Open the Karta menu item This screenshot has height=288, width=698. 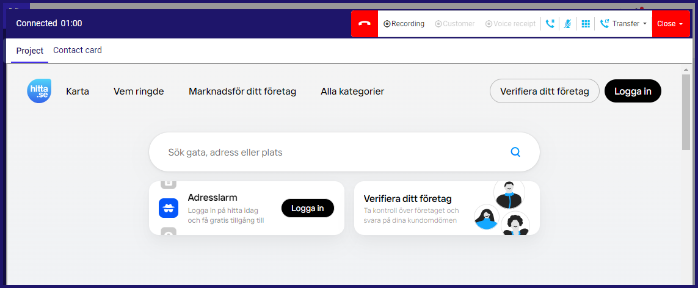coord(78,92)
